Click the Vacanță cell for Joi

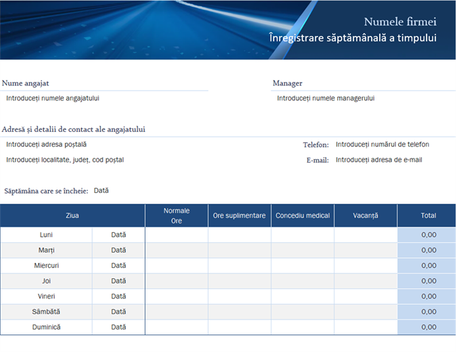click(x=366, y=281)
